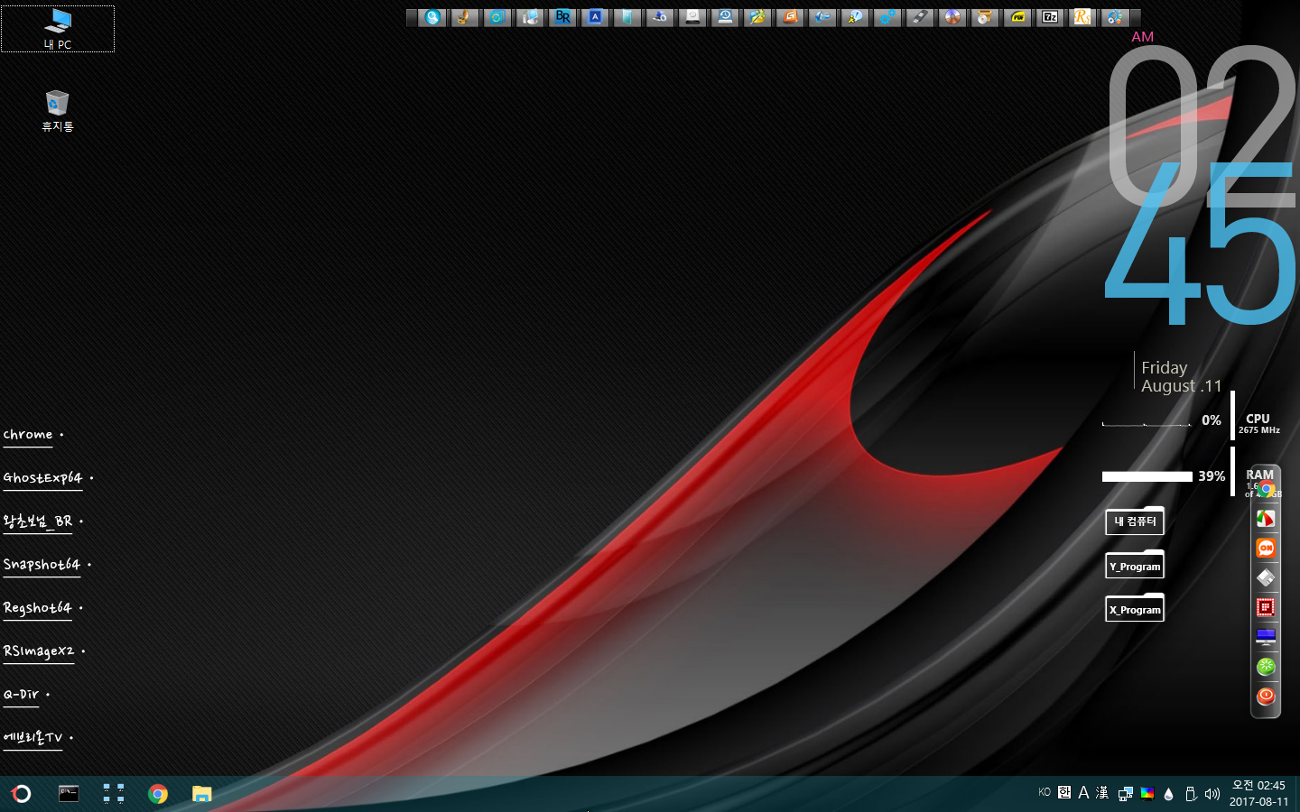This screenshot has height=812, width=1300.
Task: Launch 왕초보님_BR from the launcher list
Action: [x=38, y=521]
